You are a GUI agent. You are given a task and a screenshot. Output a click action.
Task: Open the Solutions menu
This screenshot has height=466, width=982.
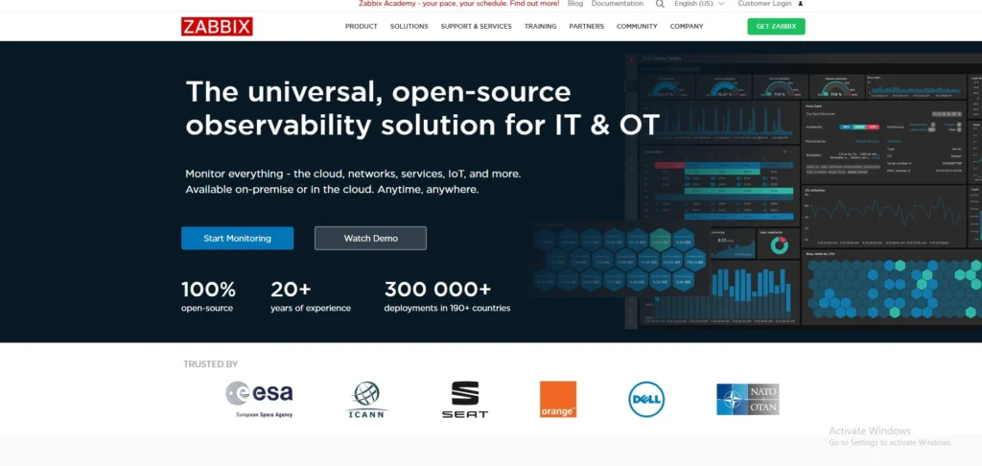coord(409,26)
